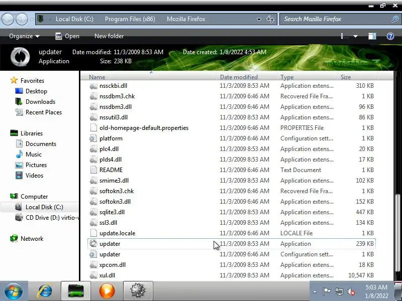Select the nssdbm3.chk file icon
The height and width of the screenshot is (301, 402).
coord(93,96)
